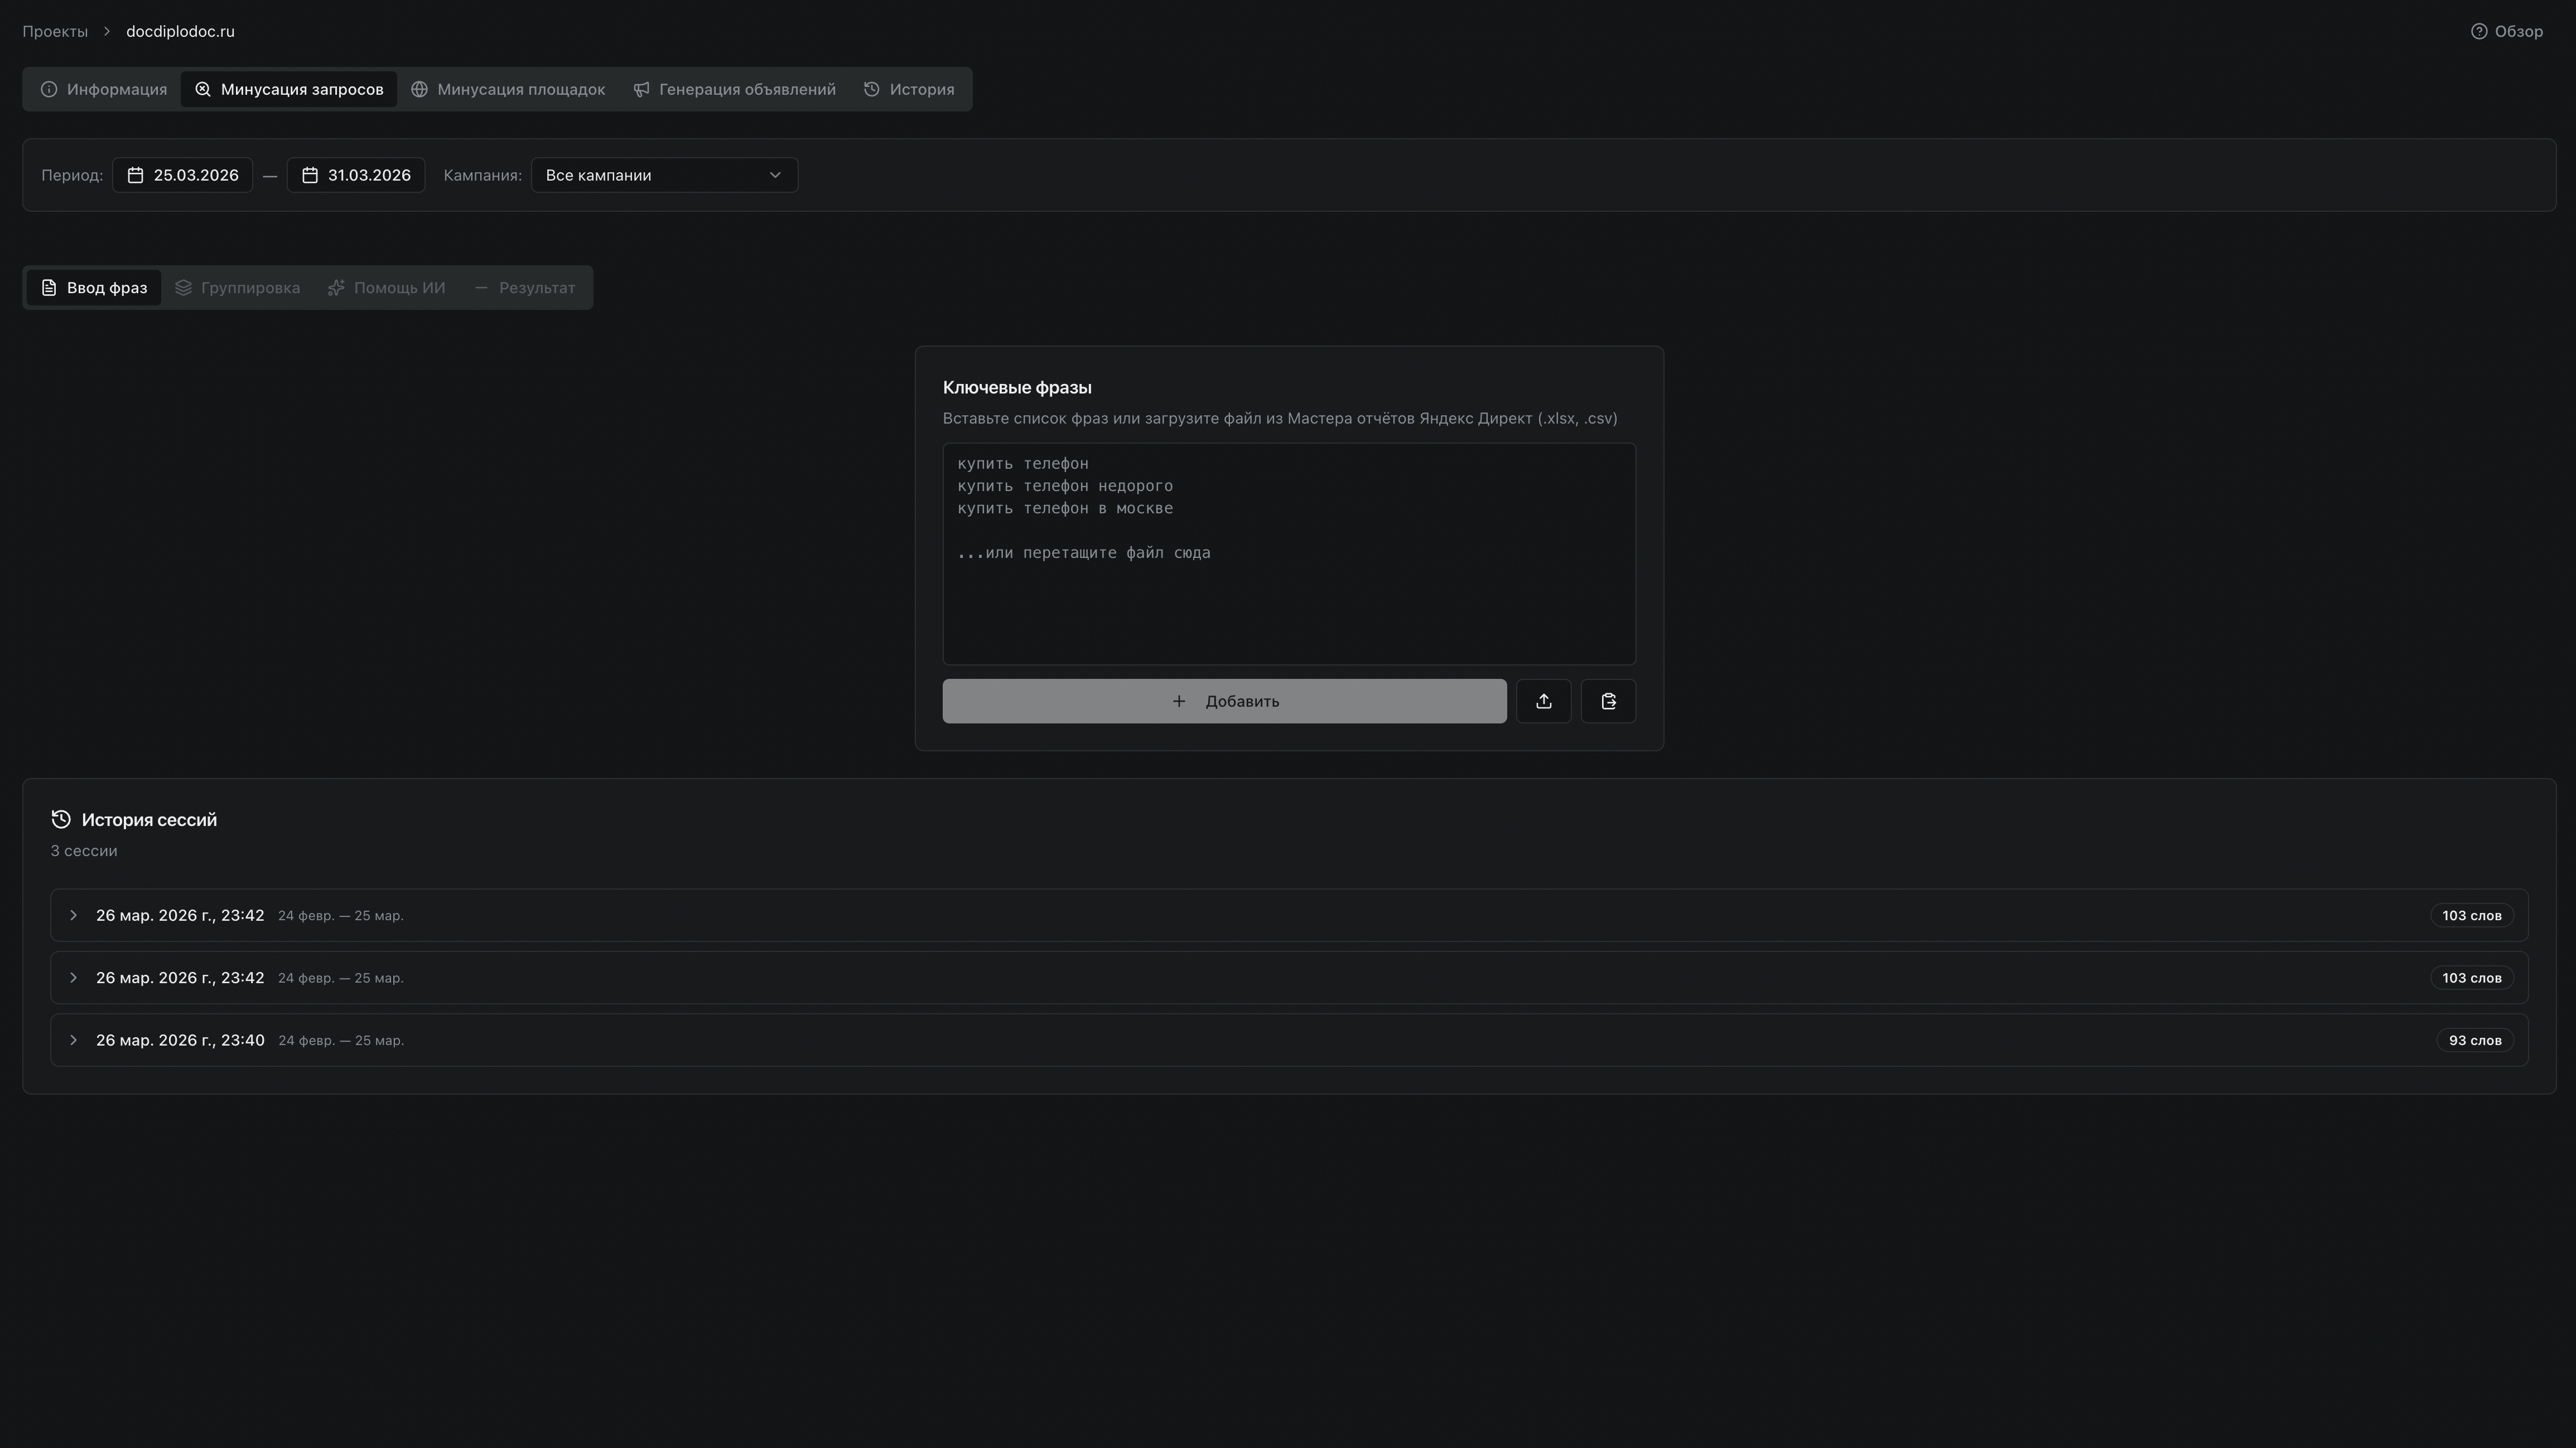Click in the key phrases text area
This screenshot has width=2576, height=1448.
click(x=1288, y=590)
